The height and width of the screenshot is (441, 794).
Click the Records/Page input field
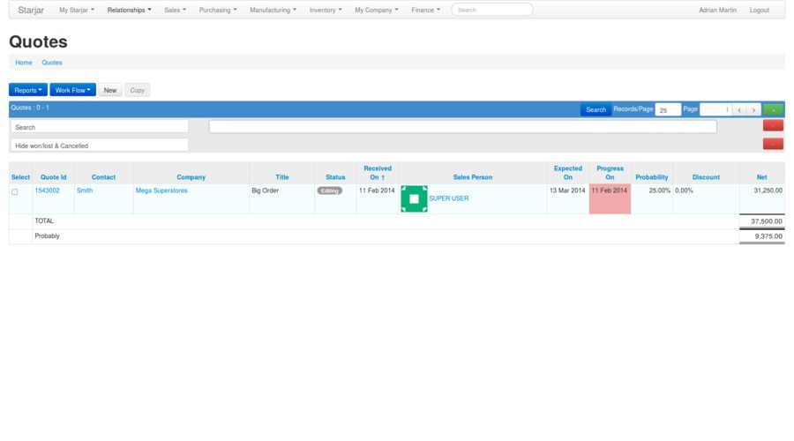[x=668, y=109]
